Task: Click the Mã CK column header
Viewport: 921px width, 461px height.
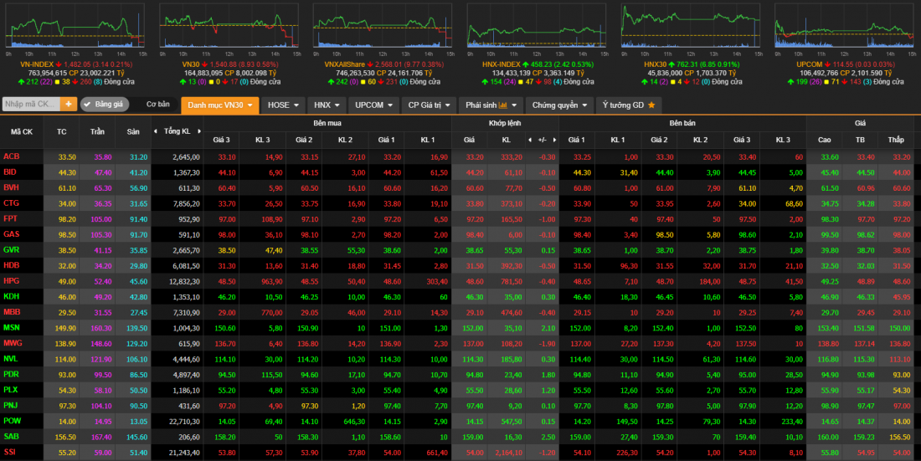Action: click(x=22, y=131)
